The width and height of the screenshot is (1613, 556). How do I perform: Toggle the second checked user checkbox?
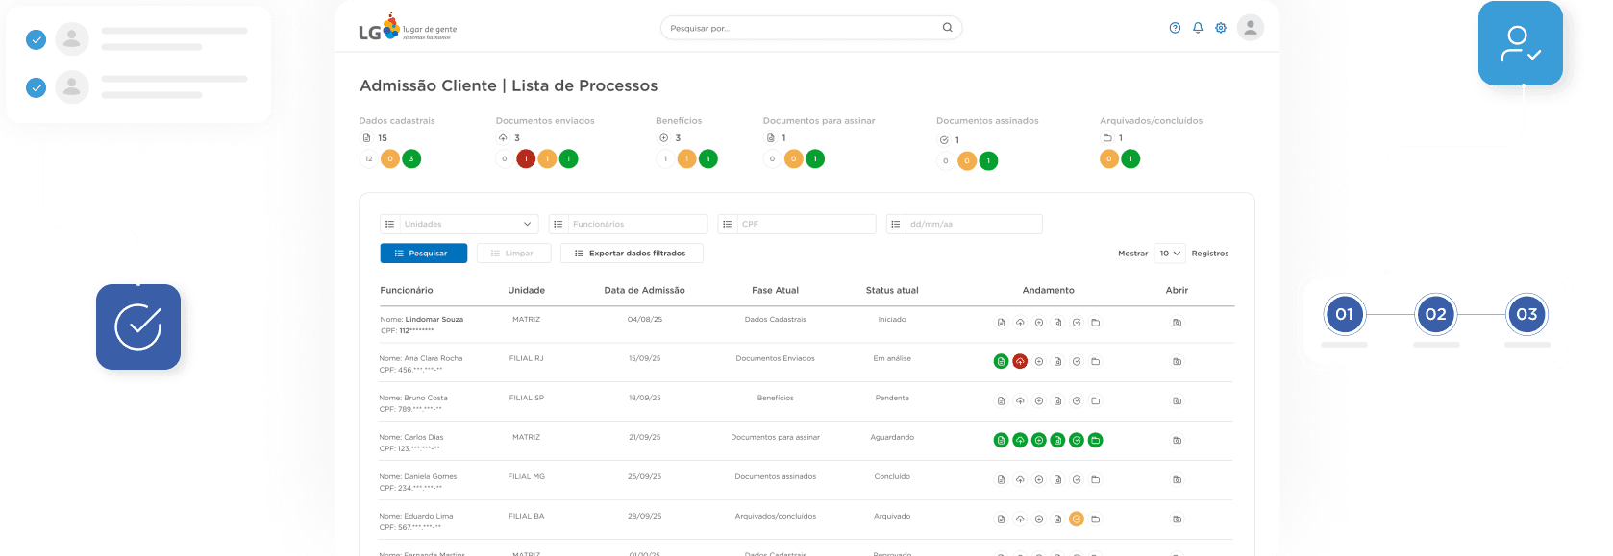(x=36, y=87)
